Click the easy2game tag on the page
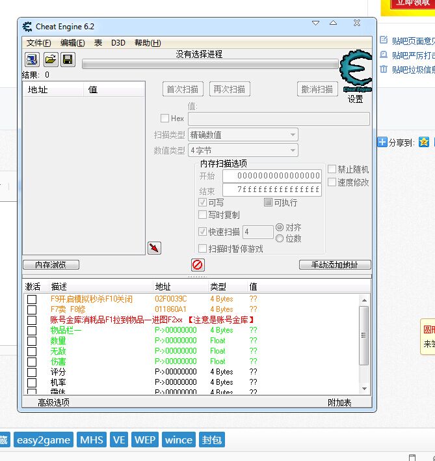Viewport: 435px width, 461px height. tap(44, 440)
